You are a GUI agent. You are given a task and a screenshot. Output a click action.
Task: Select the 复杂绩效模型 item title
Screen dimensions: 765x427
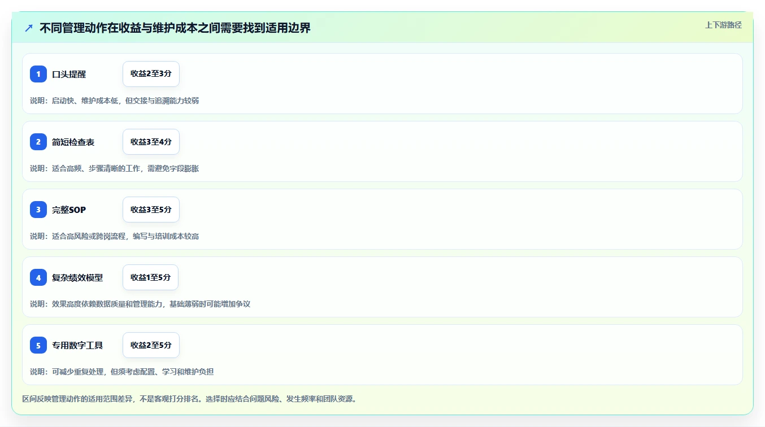click(77, 277)
